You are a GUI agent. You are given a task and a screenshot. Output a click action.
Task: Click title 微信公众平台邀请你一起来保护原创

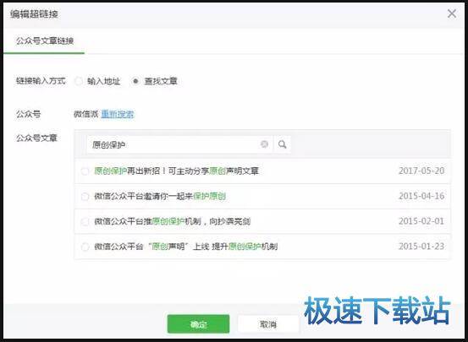click(160, 196)
